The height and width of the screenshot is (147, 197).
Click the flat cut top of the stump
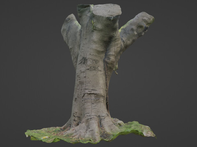(x=107, y=10)
